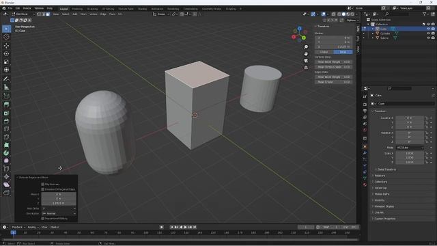Open the Global transform orientation dropdown
The image size is (437, 246).
click(161, 14)
